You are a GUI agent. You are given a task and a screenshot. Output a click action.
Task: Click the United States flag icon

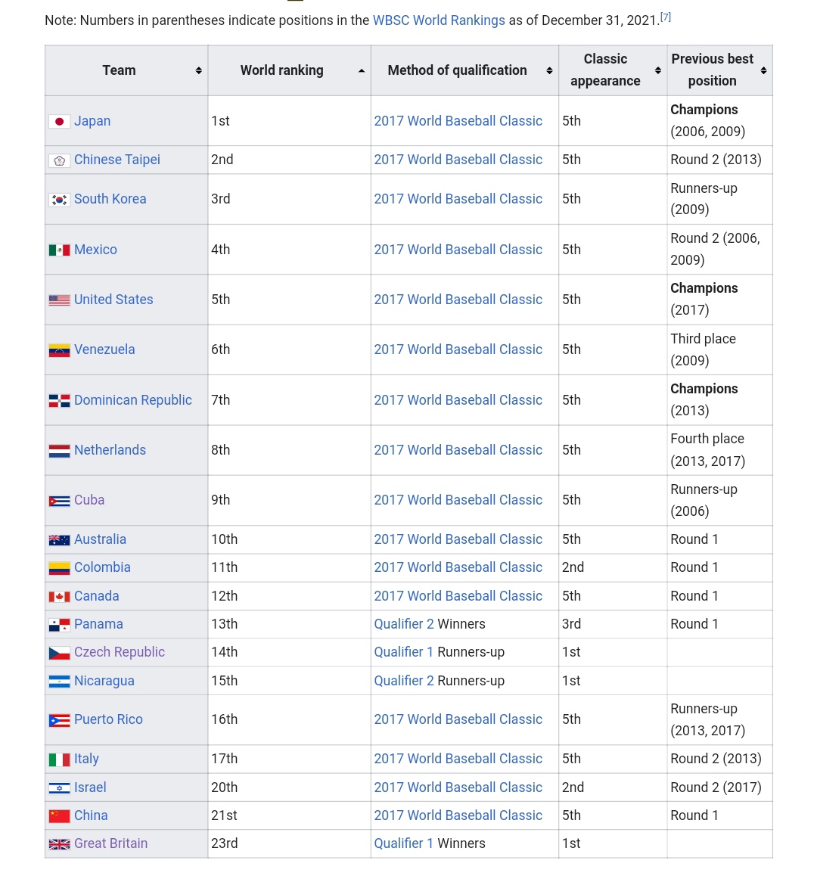(59, 300)
